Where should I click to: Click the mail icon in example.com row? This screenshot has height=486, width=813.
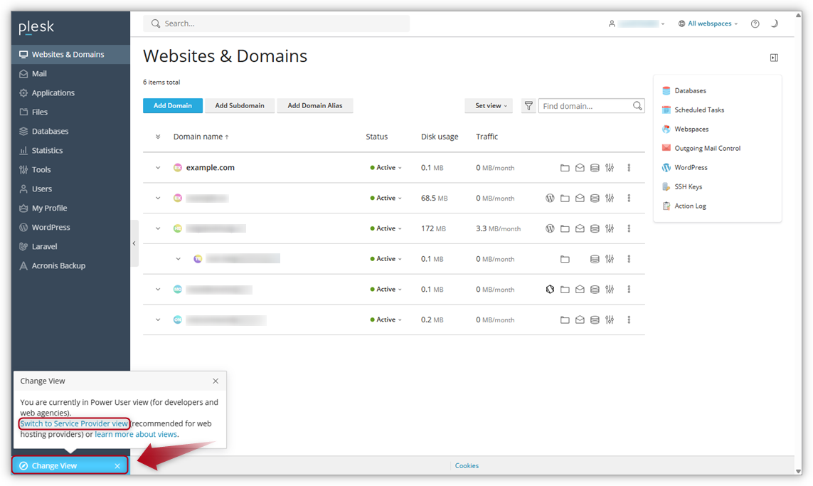coord(580,168)
